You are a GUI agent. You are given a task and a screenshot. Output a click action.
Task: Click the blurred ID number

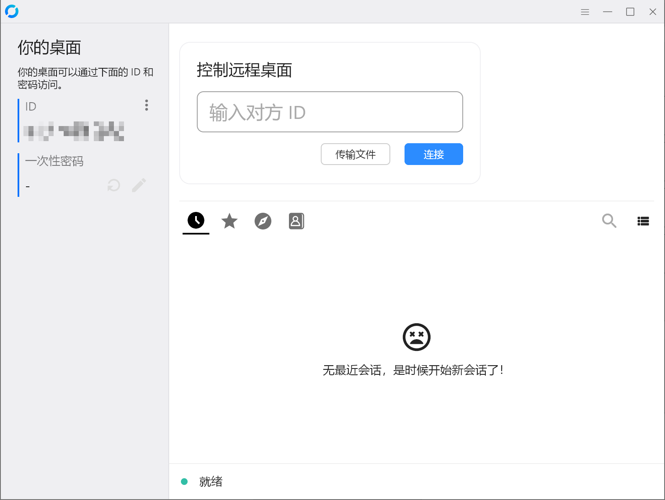tap(74, 131)
